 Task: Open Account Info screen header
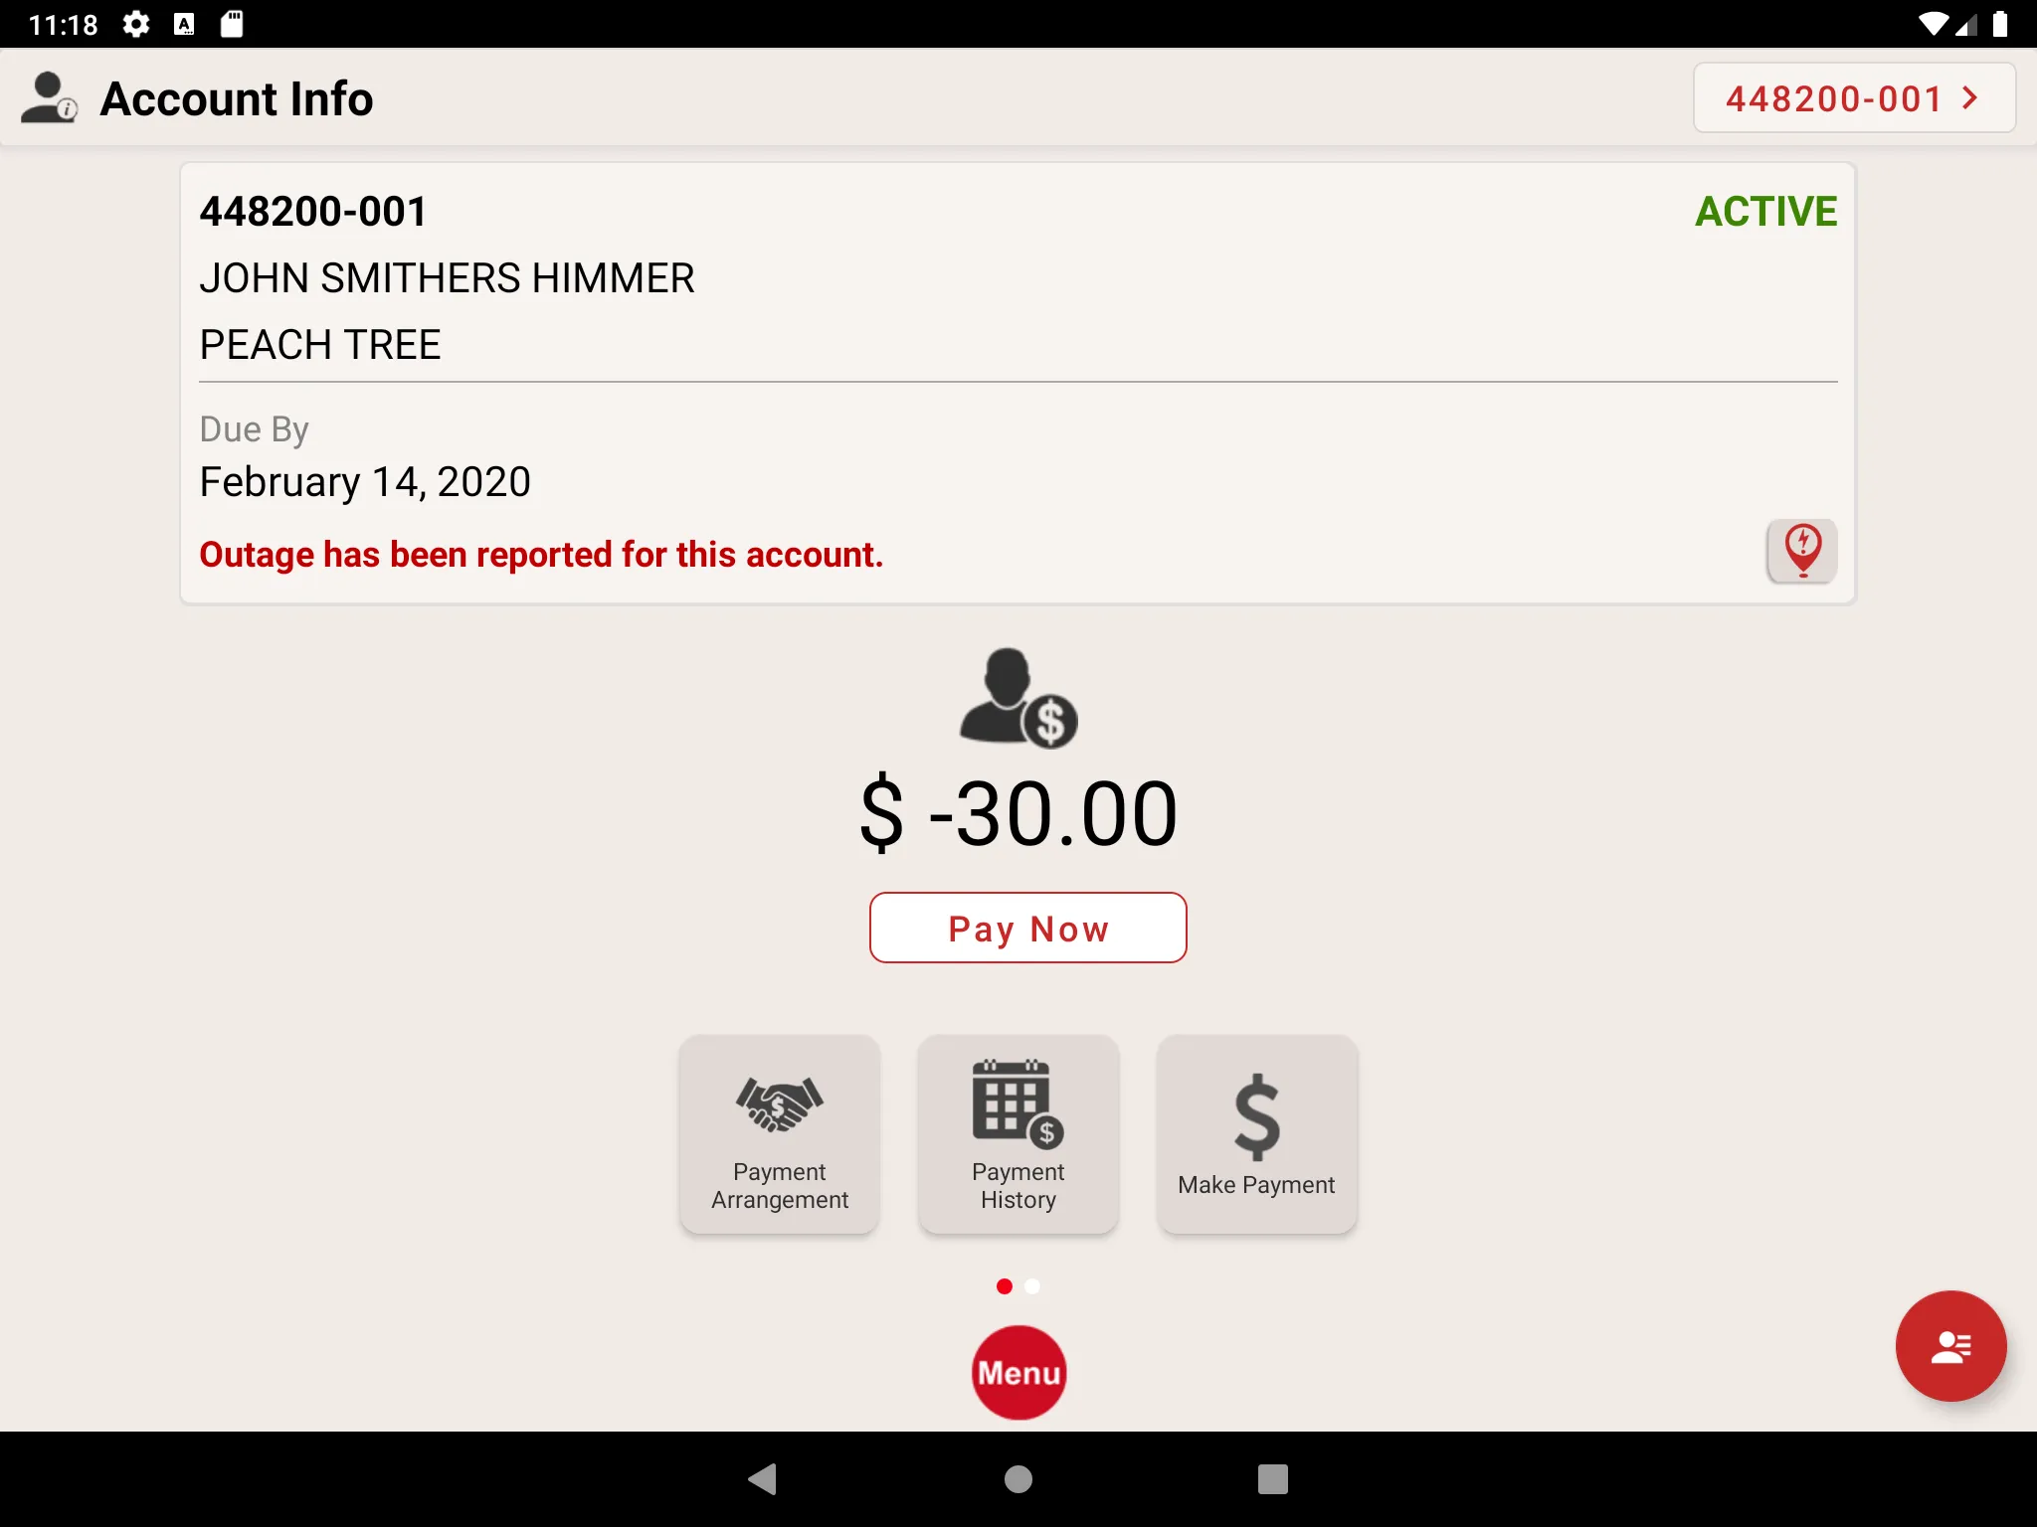pos(238,97)
